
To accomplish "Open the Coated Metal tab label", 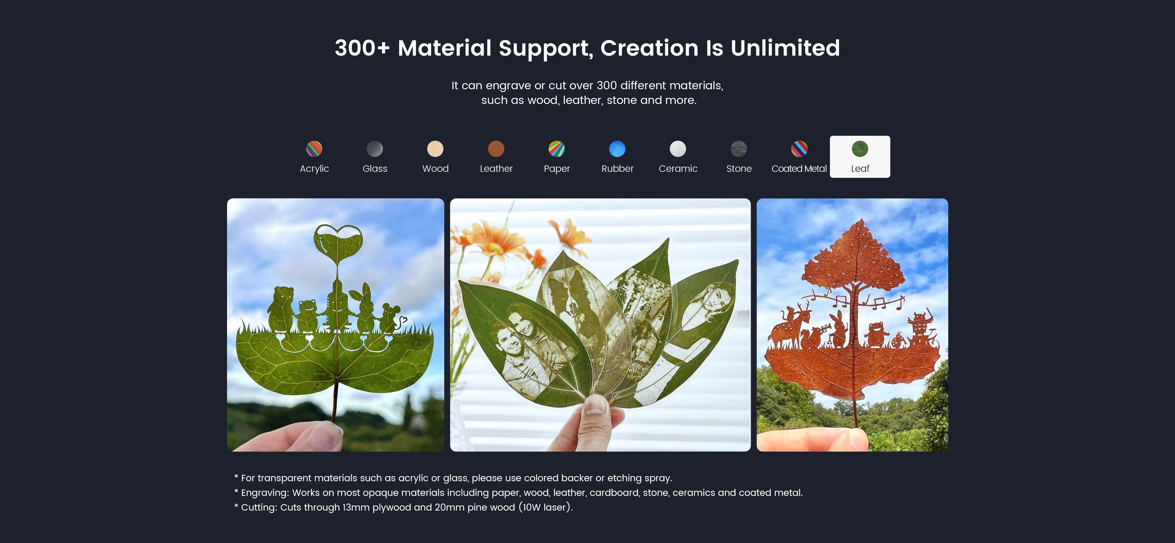I will [799, 169].
